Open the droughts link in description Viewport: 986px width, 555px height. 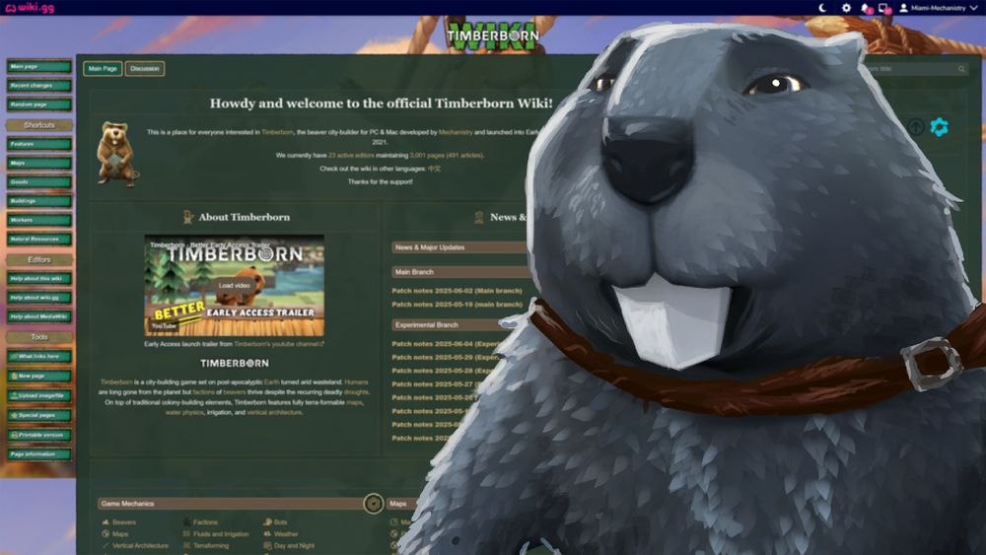[x=356, y=391]
